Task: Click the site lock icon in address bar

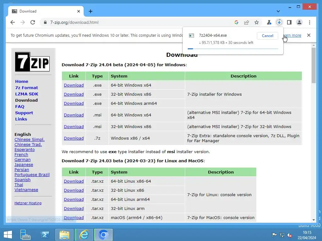Action: pos(45,22)
